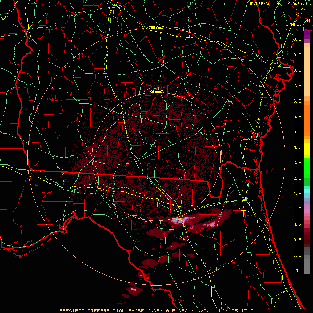Click the pink offshore echo below the 100 NMI ring

[x=133, y=289]
